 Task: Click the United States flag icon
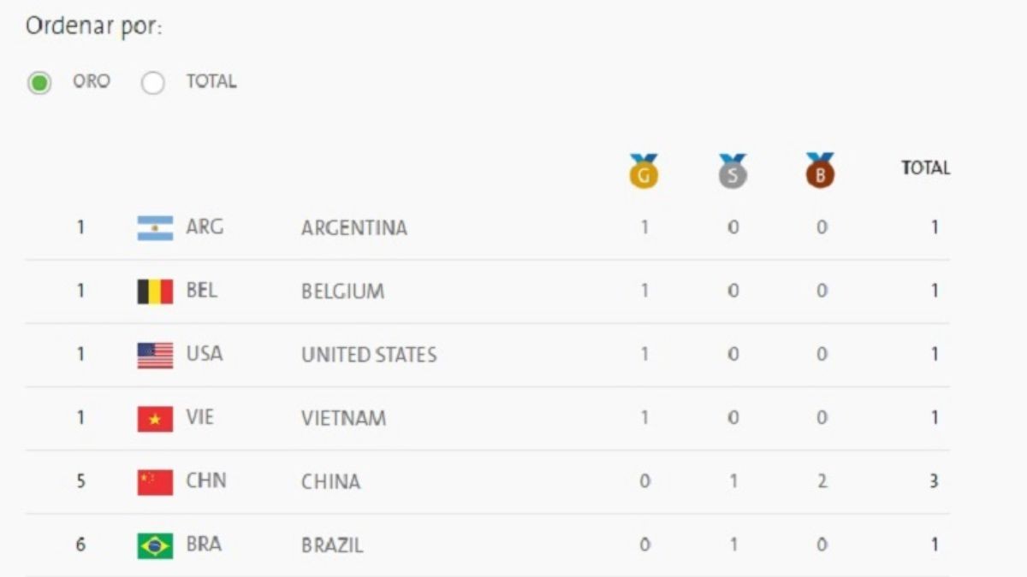[155, 355]
